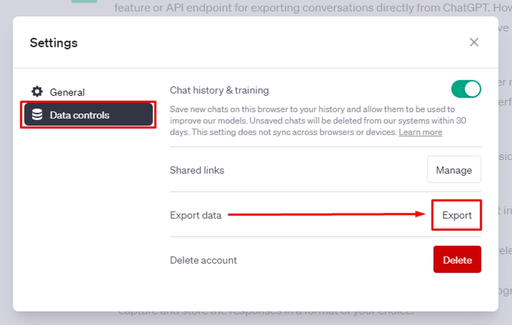
Task: Select the Delete account label
Action: coord(203,260)
